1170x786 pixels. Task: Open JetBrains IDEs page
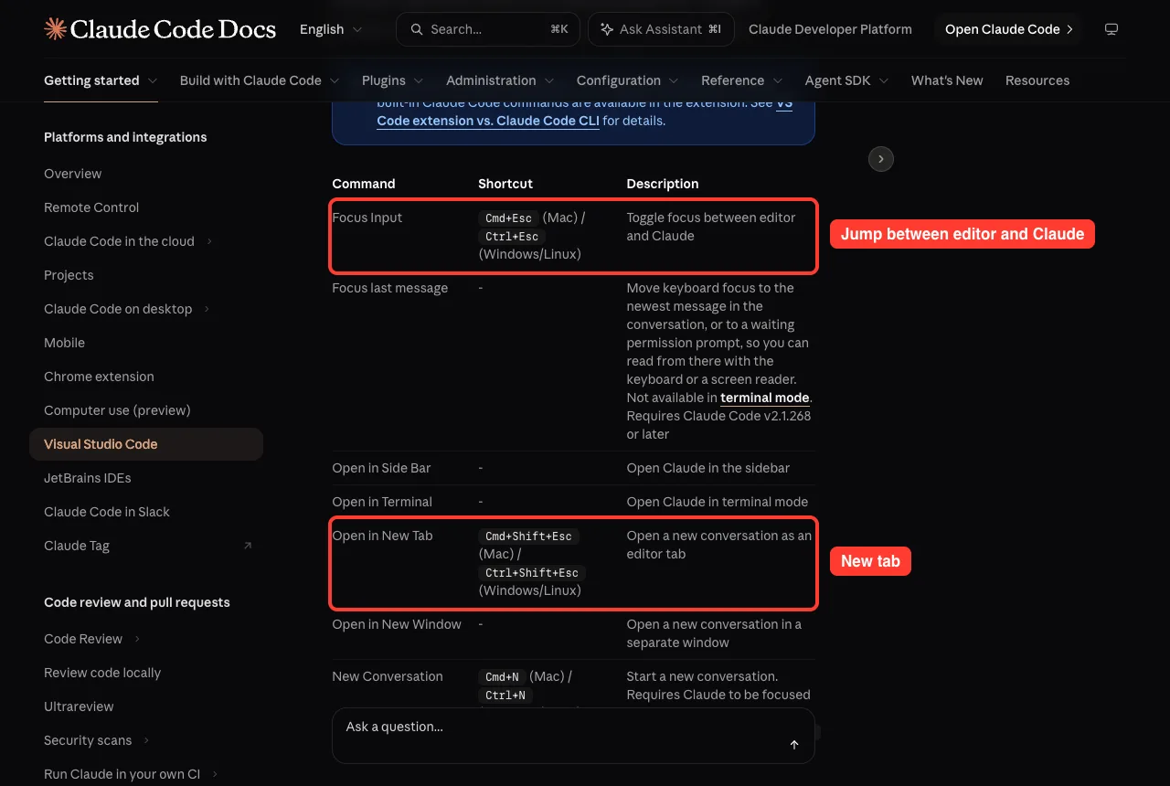point(88,478)
